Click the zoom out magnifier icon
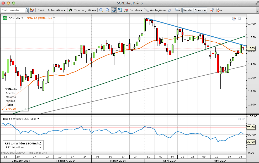This screenshot has height=163, width=259. point(107,10)
